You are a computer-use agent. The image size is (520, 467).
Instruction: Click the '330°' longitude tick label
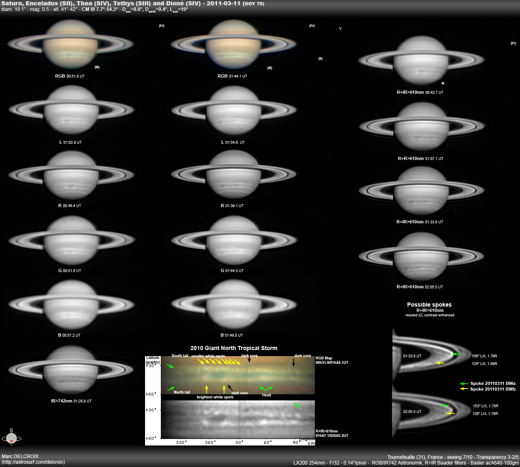[x=181, y=443]
